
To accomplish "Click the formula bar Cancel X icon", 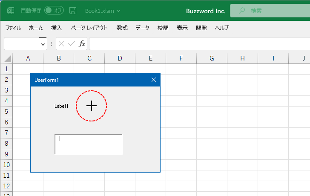I will [61, 44].
